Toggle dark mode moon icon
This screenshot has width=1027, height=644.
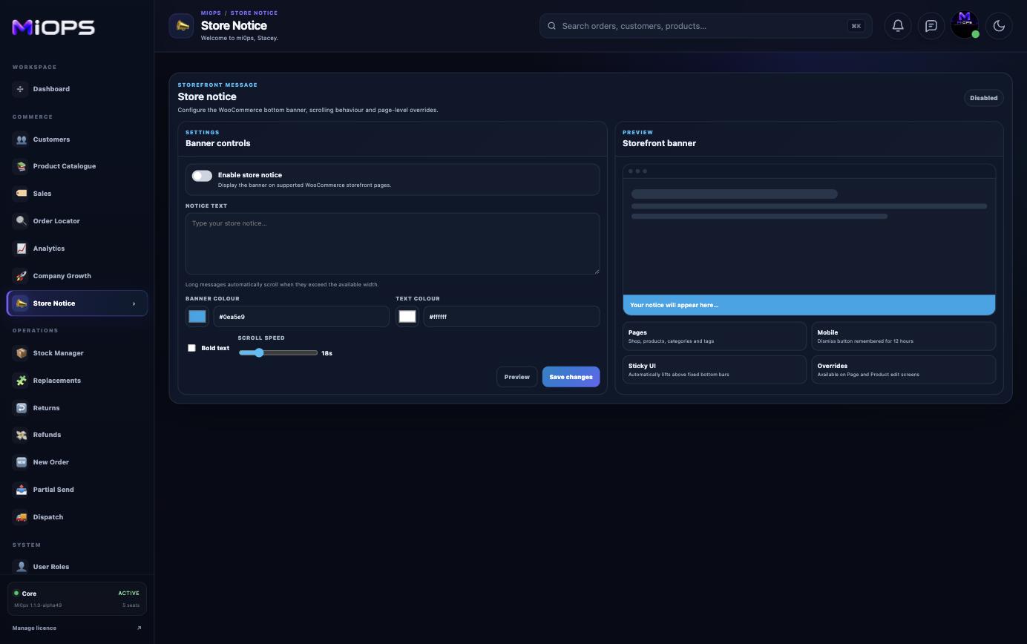coord(999,26)
